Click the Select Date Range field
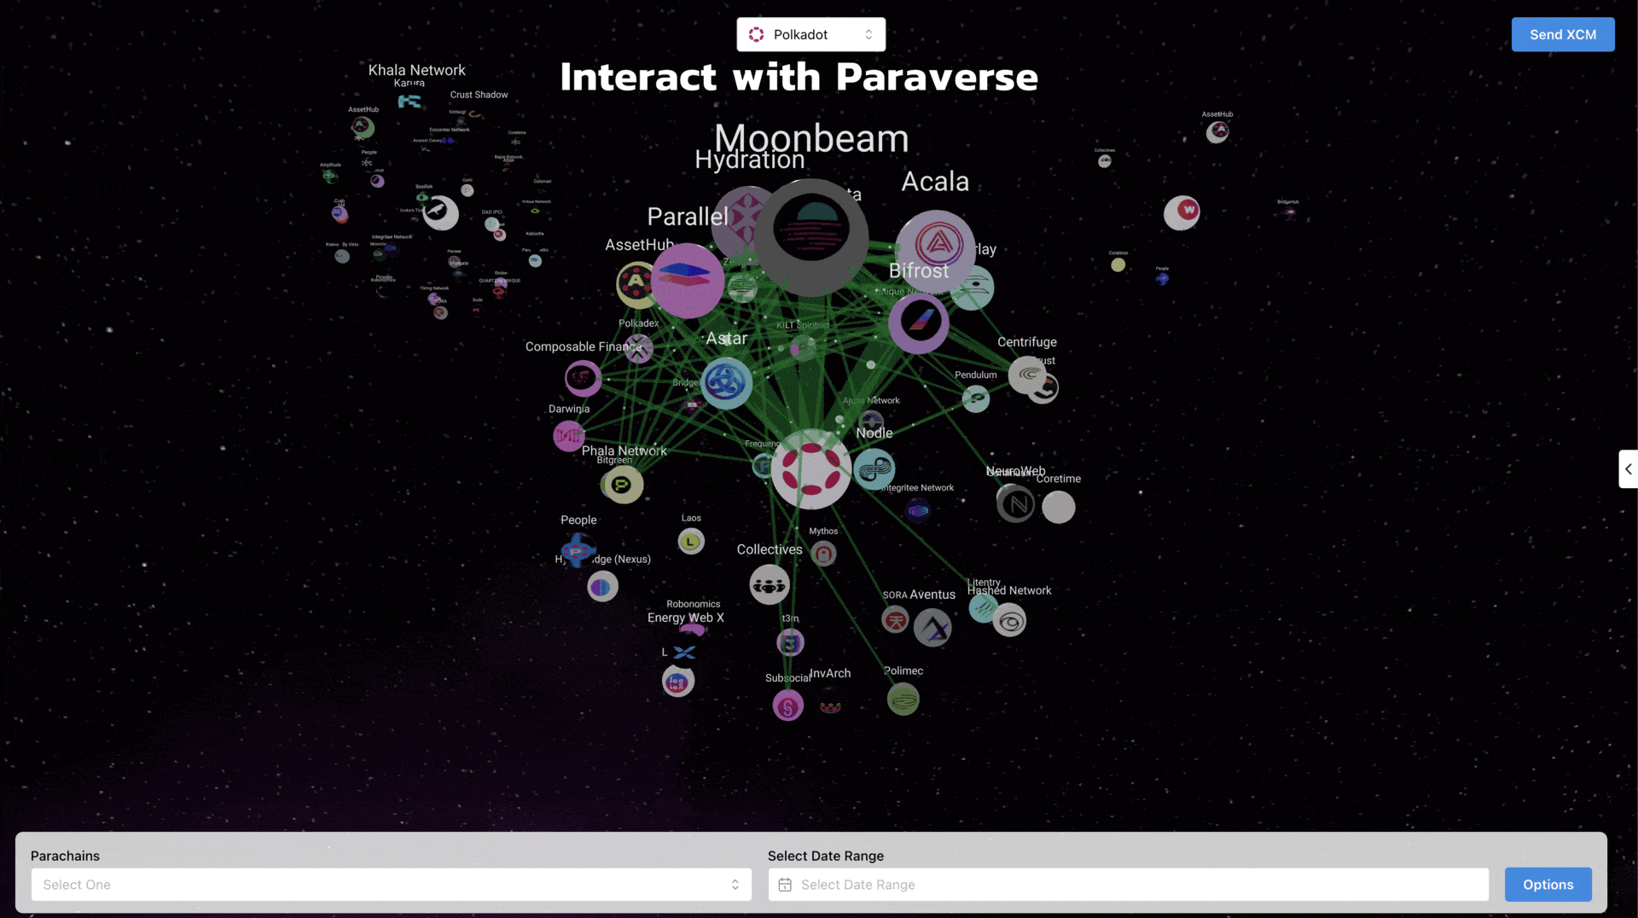 point(1128,885)
